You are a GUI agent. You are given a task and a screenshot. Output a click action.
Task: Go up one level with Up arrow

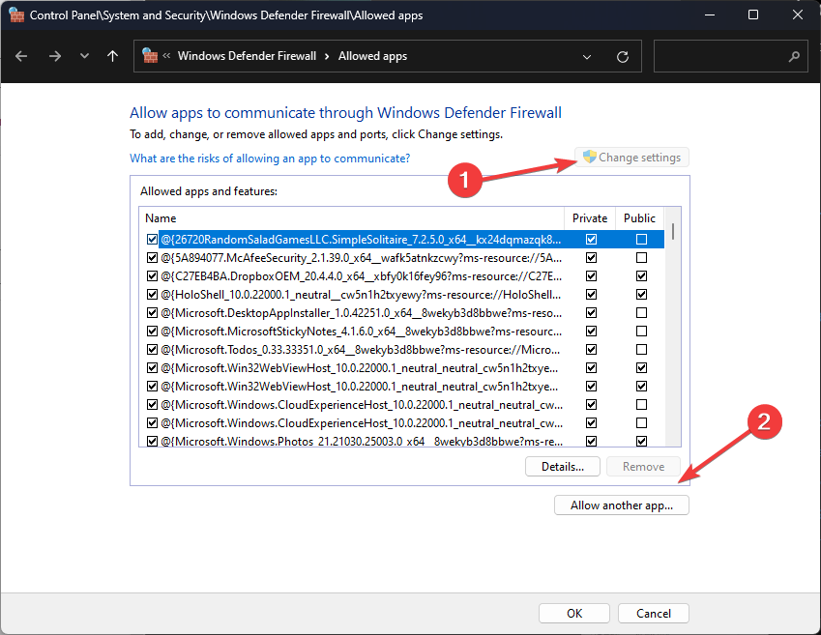tap(112, 56)
